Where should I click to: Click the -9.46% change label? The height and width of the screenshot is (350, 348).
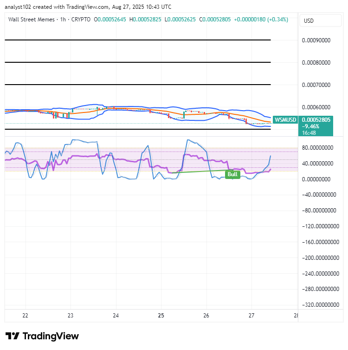point(310,126)
